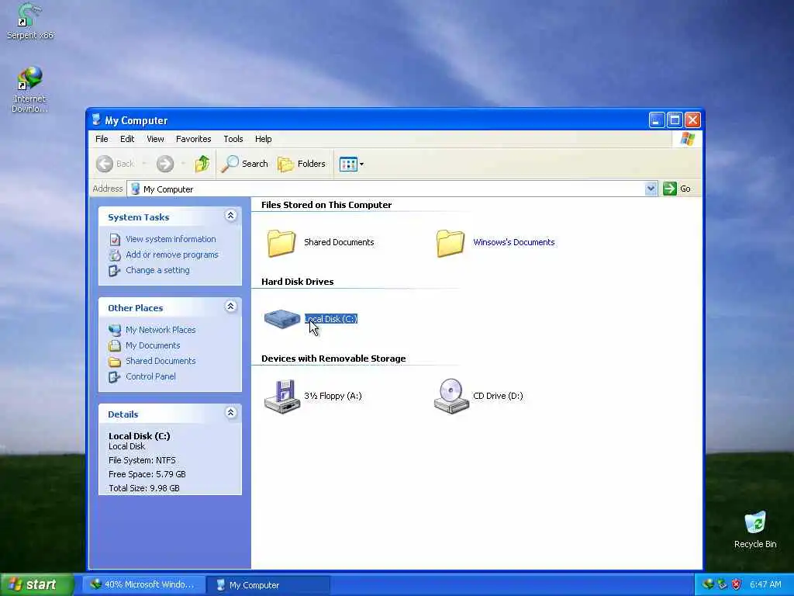Click Change a setting link
Image resolution: width=794 pixels, height=596 pixels.
[x=158, y=271]
